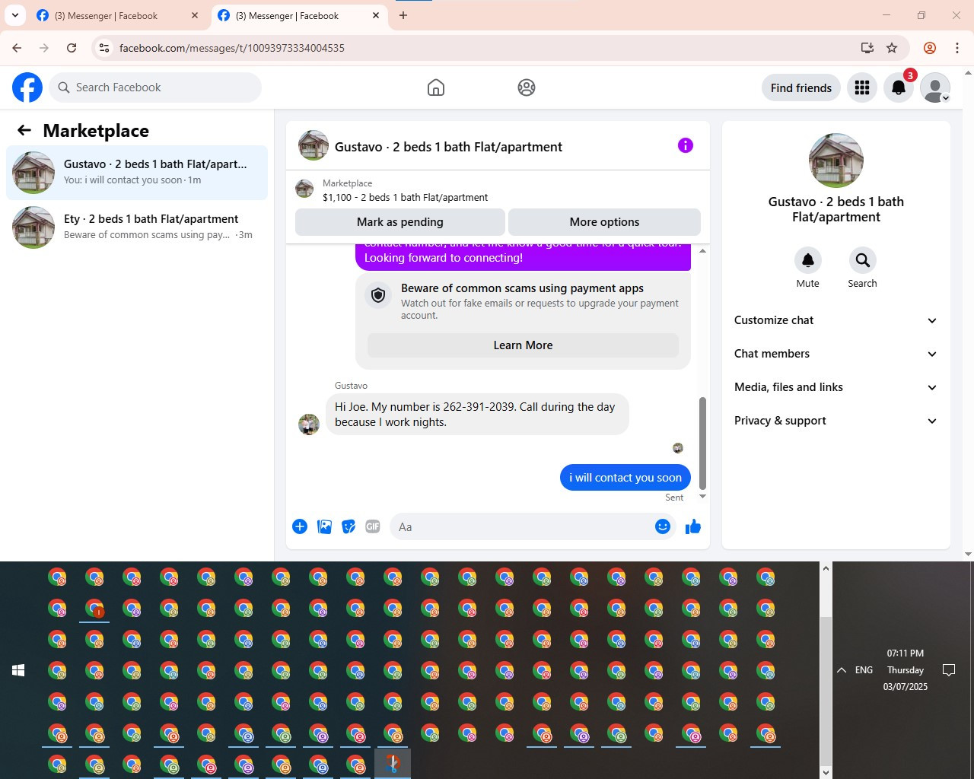
Task: Click the listing house photo in right panel
Action: pyautogui.click(x=836, y=161)
